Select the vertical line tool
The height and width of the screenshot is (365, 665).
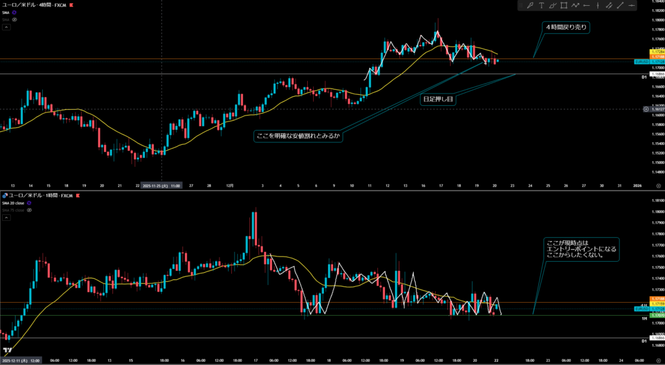click(597, 6)
